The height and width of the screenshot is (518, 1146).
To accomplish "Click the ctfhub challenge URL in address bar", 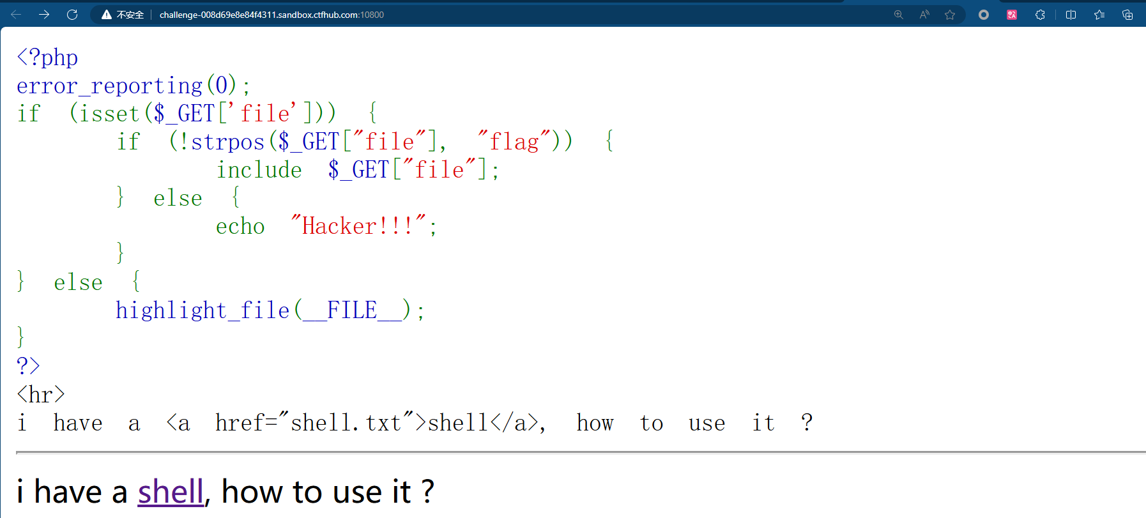I will point(271,15).
